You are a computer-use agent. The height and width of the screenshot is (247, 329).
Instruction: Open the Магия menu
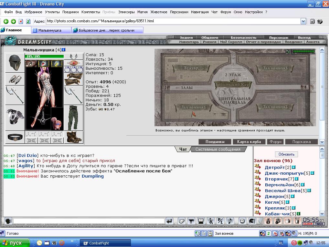pos(142,12)
